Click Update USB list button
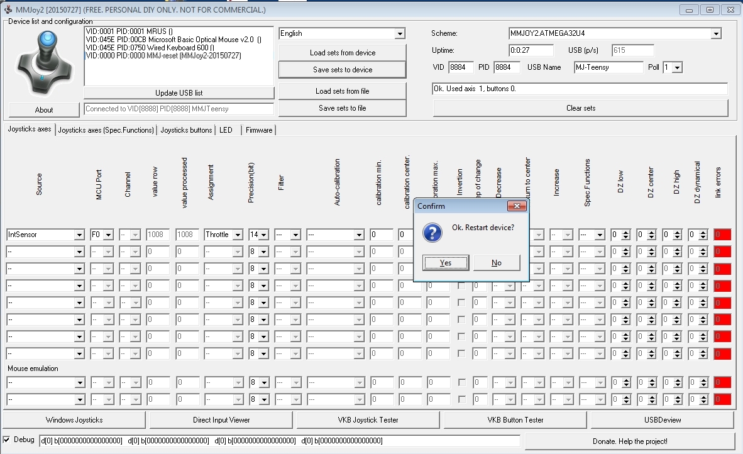The image size is (743, 454). (179, 93)
